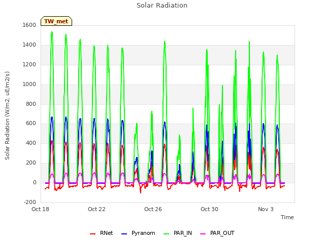Click the 0 y-axis tick label

[35, 183]
